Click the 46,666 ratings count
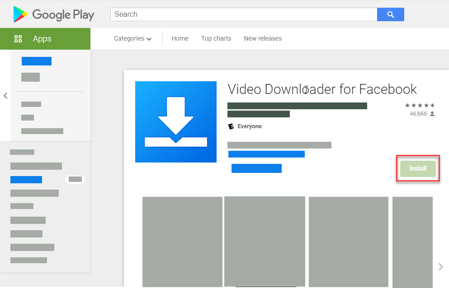This screenshot has height=288, width=449. tap(418, 114)
